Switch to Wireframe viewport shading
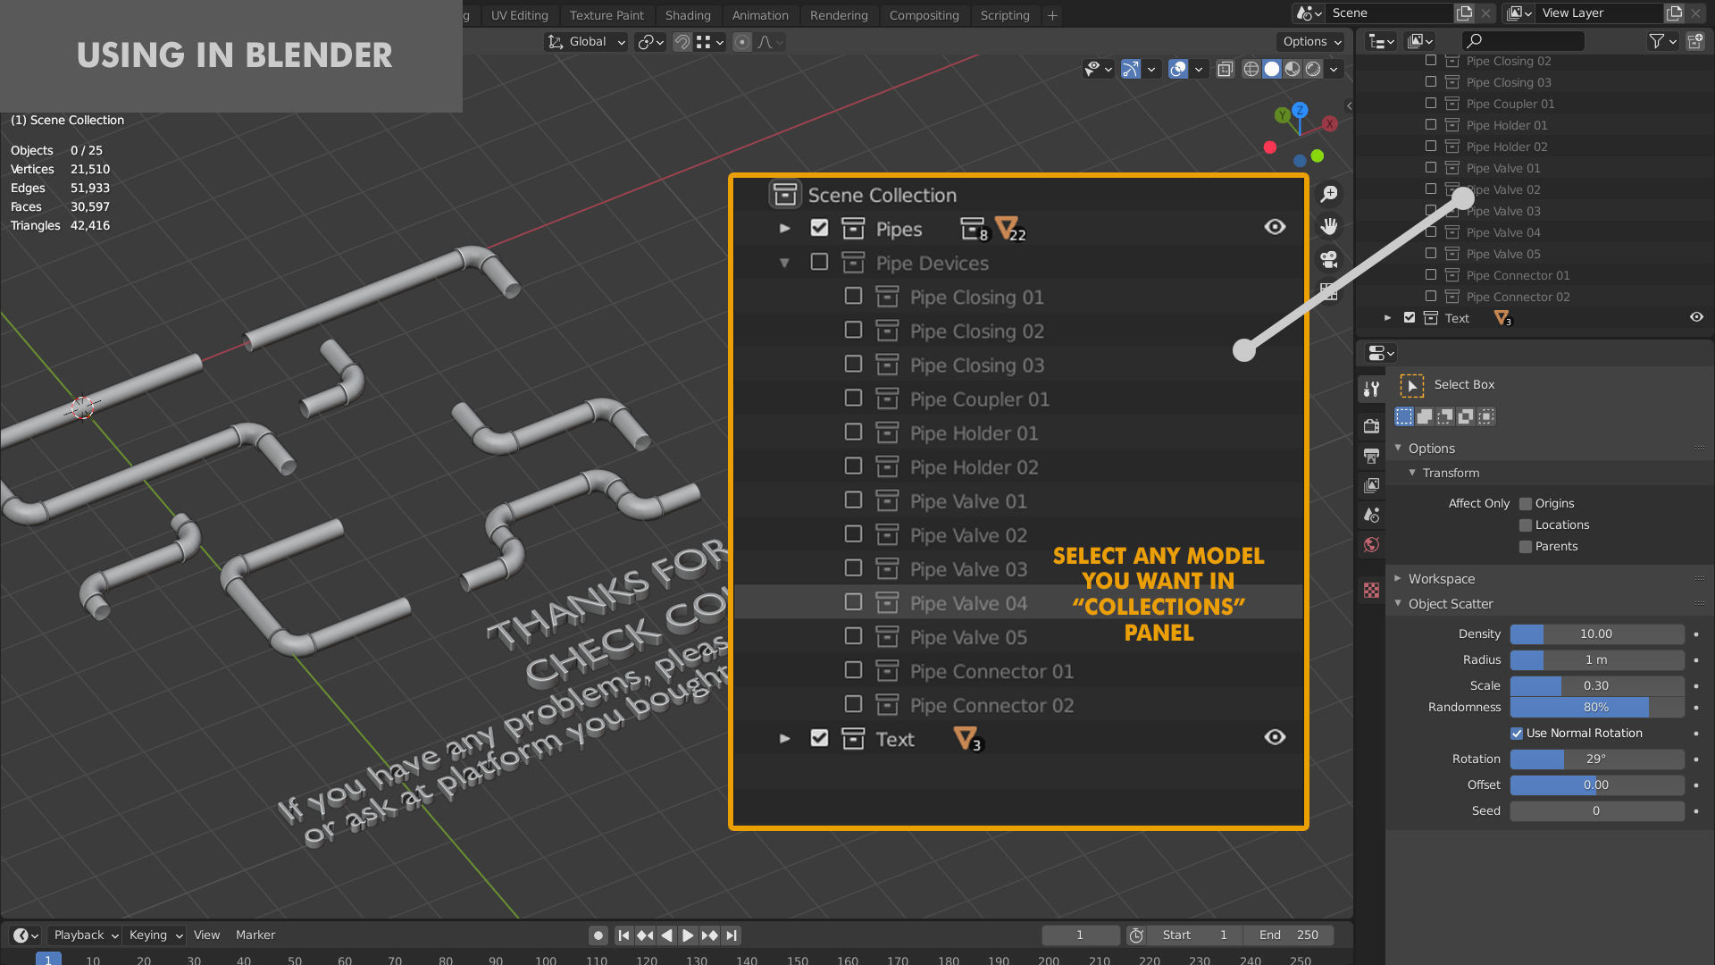The height and width of the screenshot is (965, 1715). tap(1251, 69)
